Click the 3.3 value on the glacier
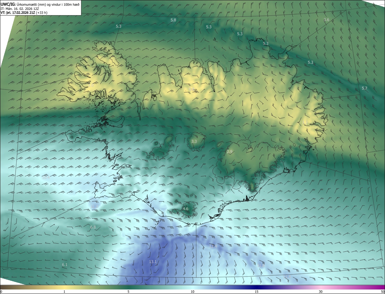385x294 pixels. [194, 141]
